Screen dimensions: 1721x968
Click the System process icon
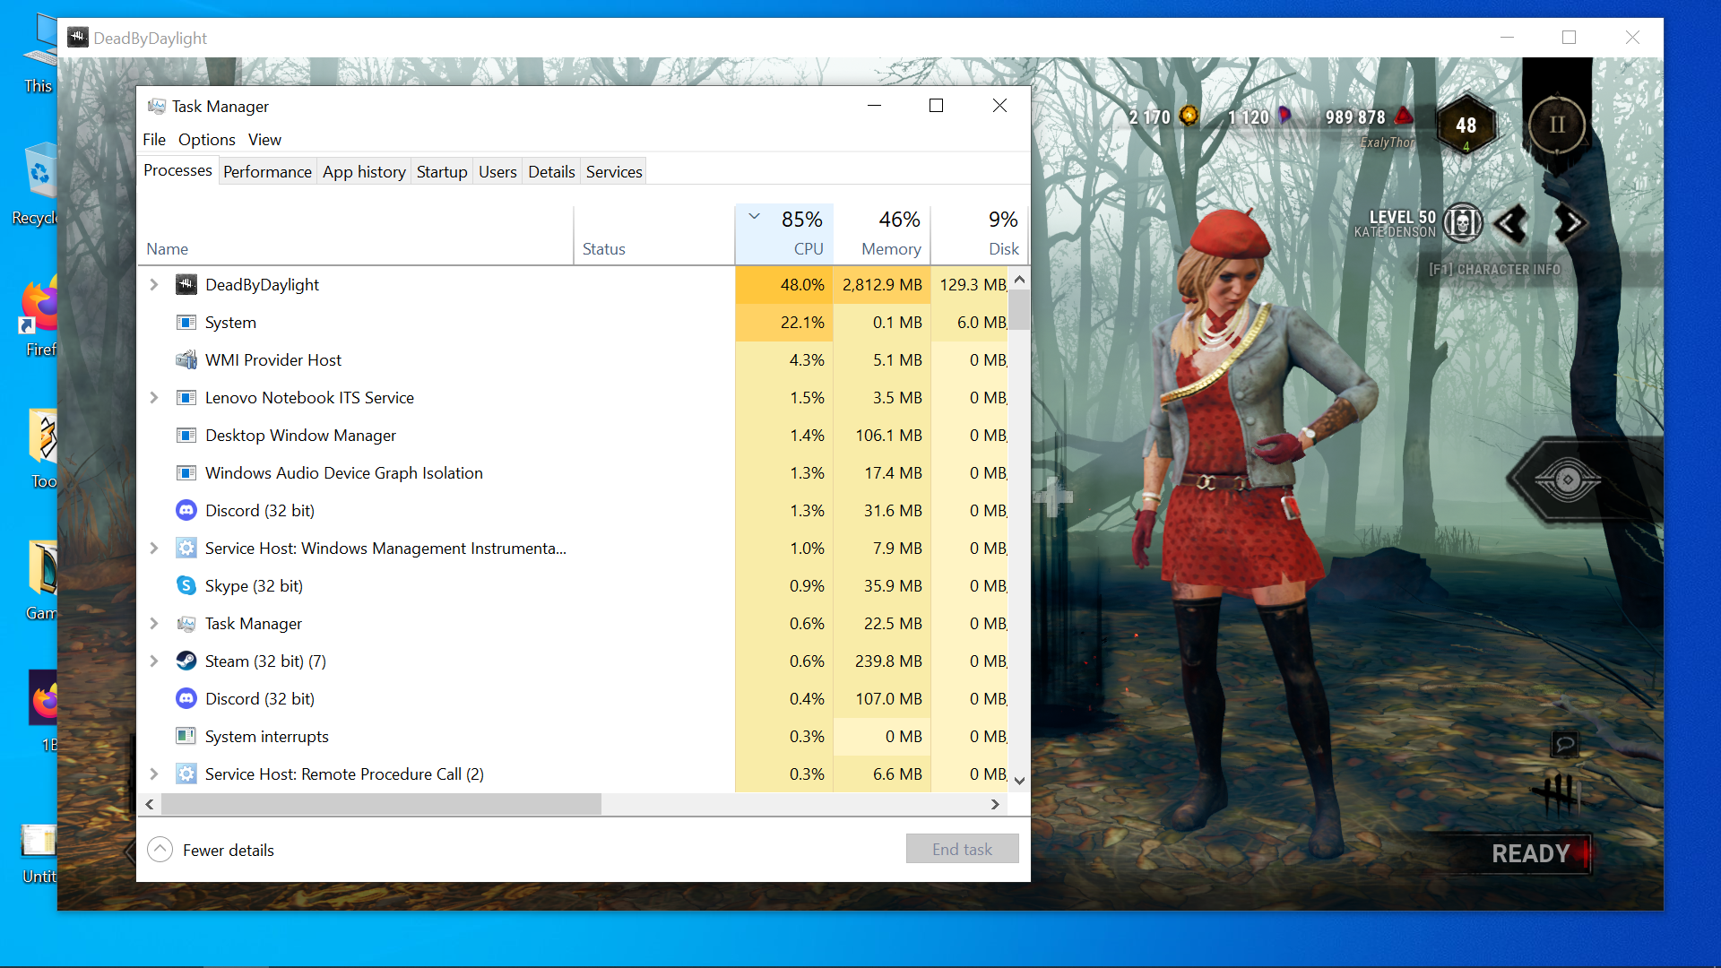click(186, 323)
